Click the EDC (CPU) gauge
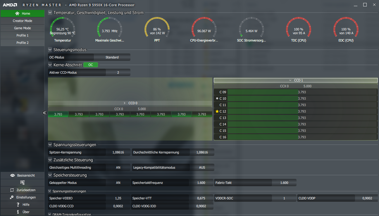The height and width of the screenshot is (216, 379). tap(346, 29)
